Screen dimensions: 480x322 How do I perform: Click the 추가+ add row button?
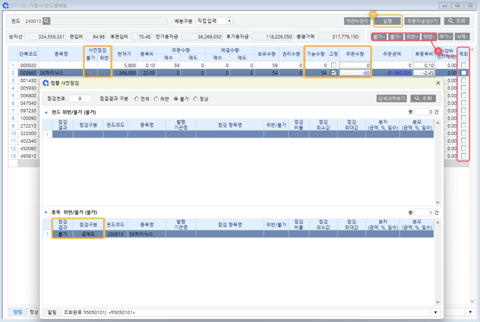(445, 37)
